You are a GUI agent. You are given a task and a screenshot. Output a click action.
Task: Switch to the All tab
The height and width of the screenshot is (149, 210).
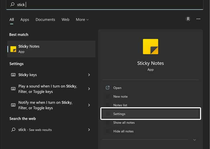click(12, 20)
